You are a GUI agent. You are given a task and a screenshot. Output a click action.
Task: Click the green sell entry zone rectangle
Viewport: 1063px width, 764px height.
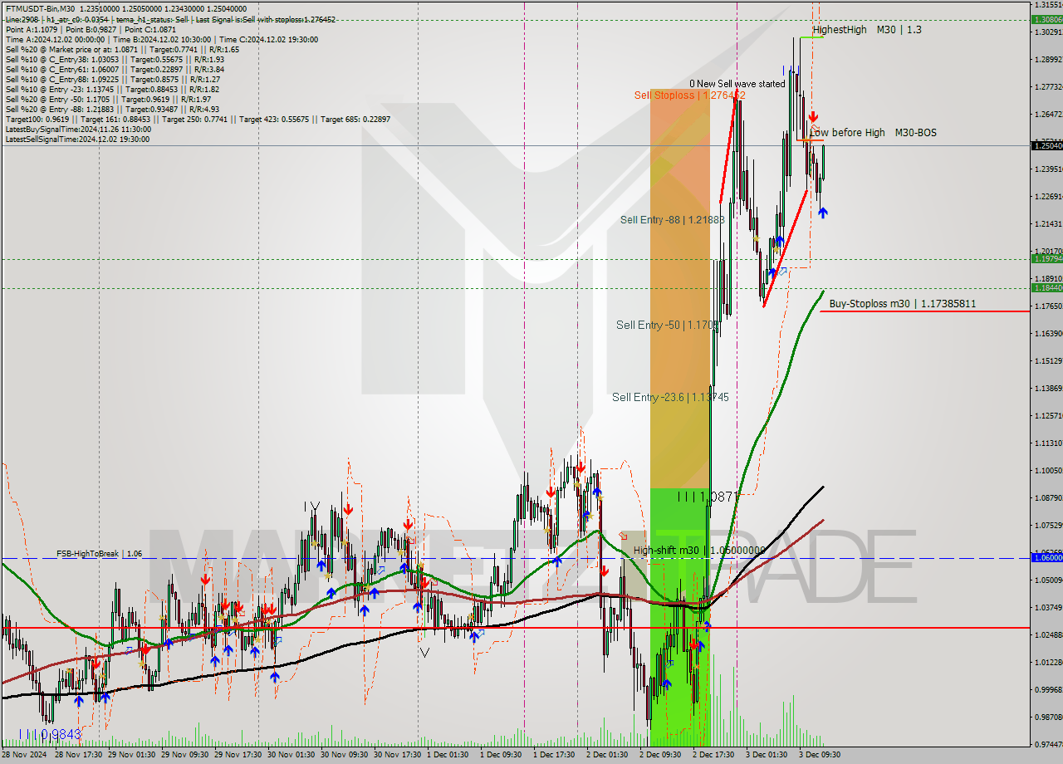coord(679,617)
